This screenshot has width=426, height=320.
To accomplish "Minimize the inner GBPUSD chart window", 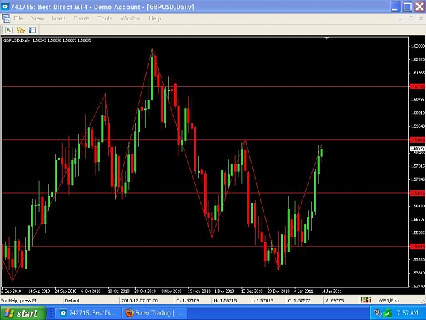I will click(401, 18).
